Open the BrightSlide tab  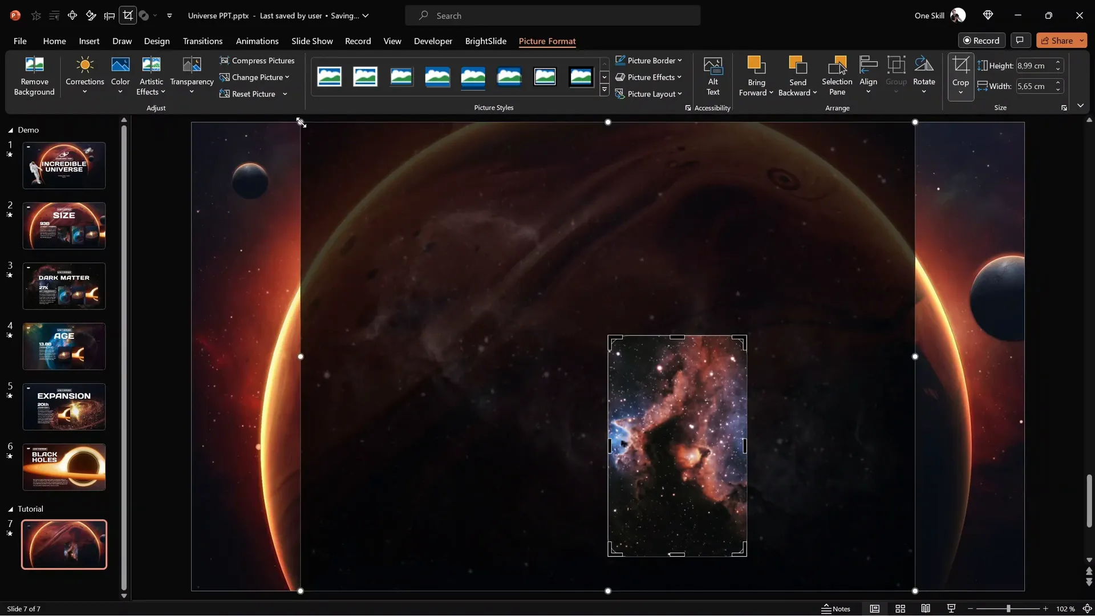click(x=485, y=41)
